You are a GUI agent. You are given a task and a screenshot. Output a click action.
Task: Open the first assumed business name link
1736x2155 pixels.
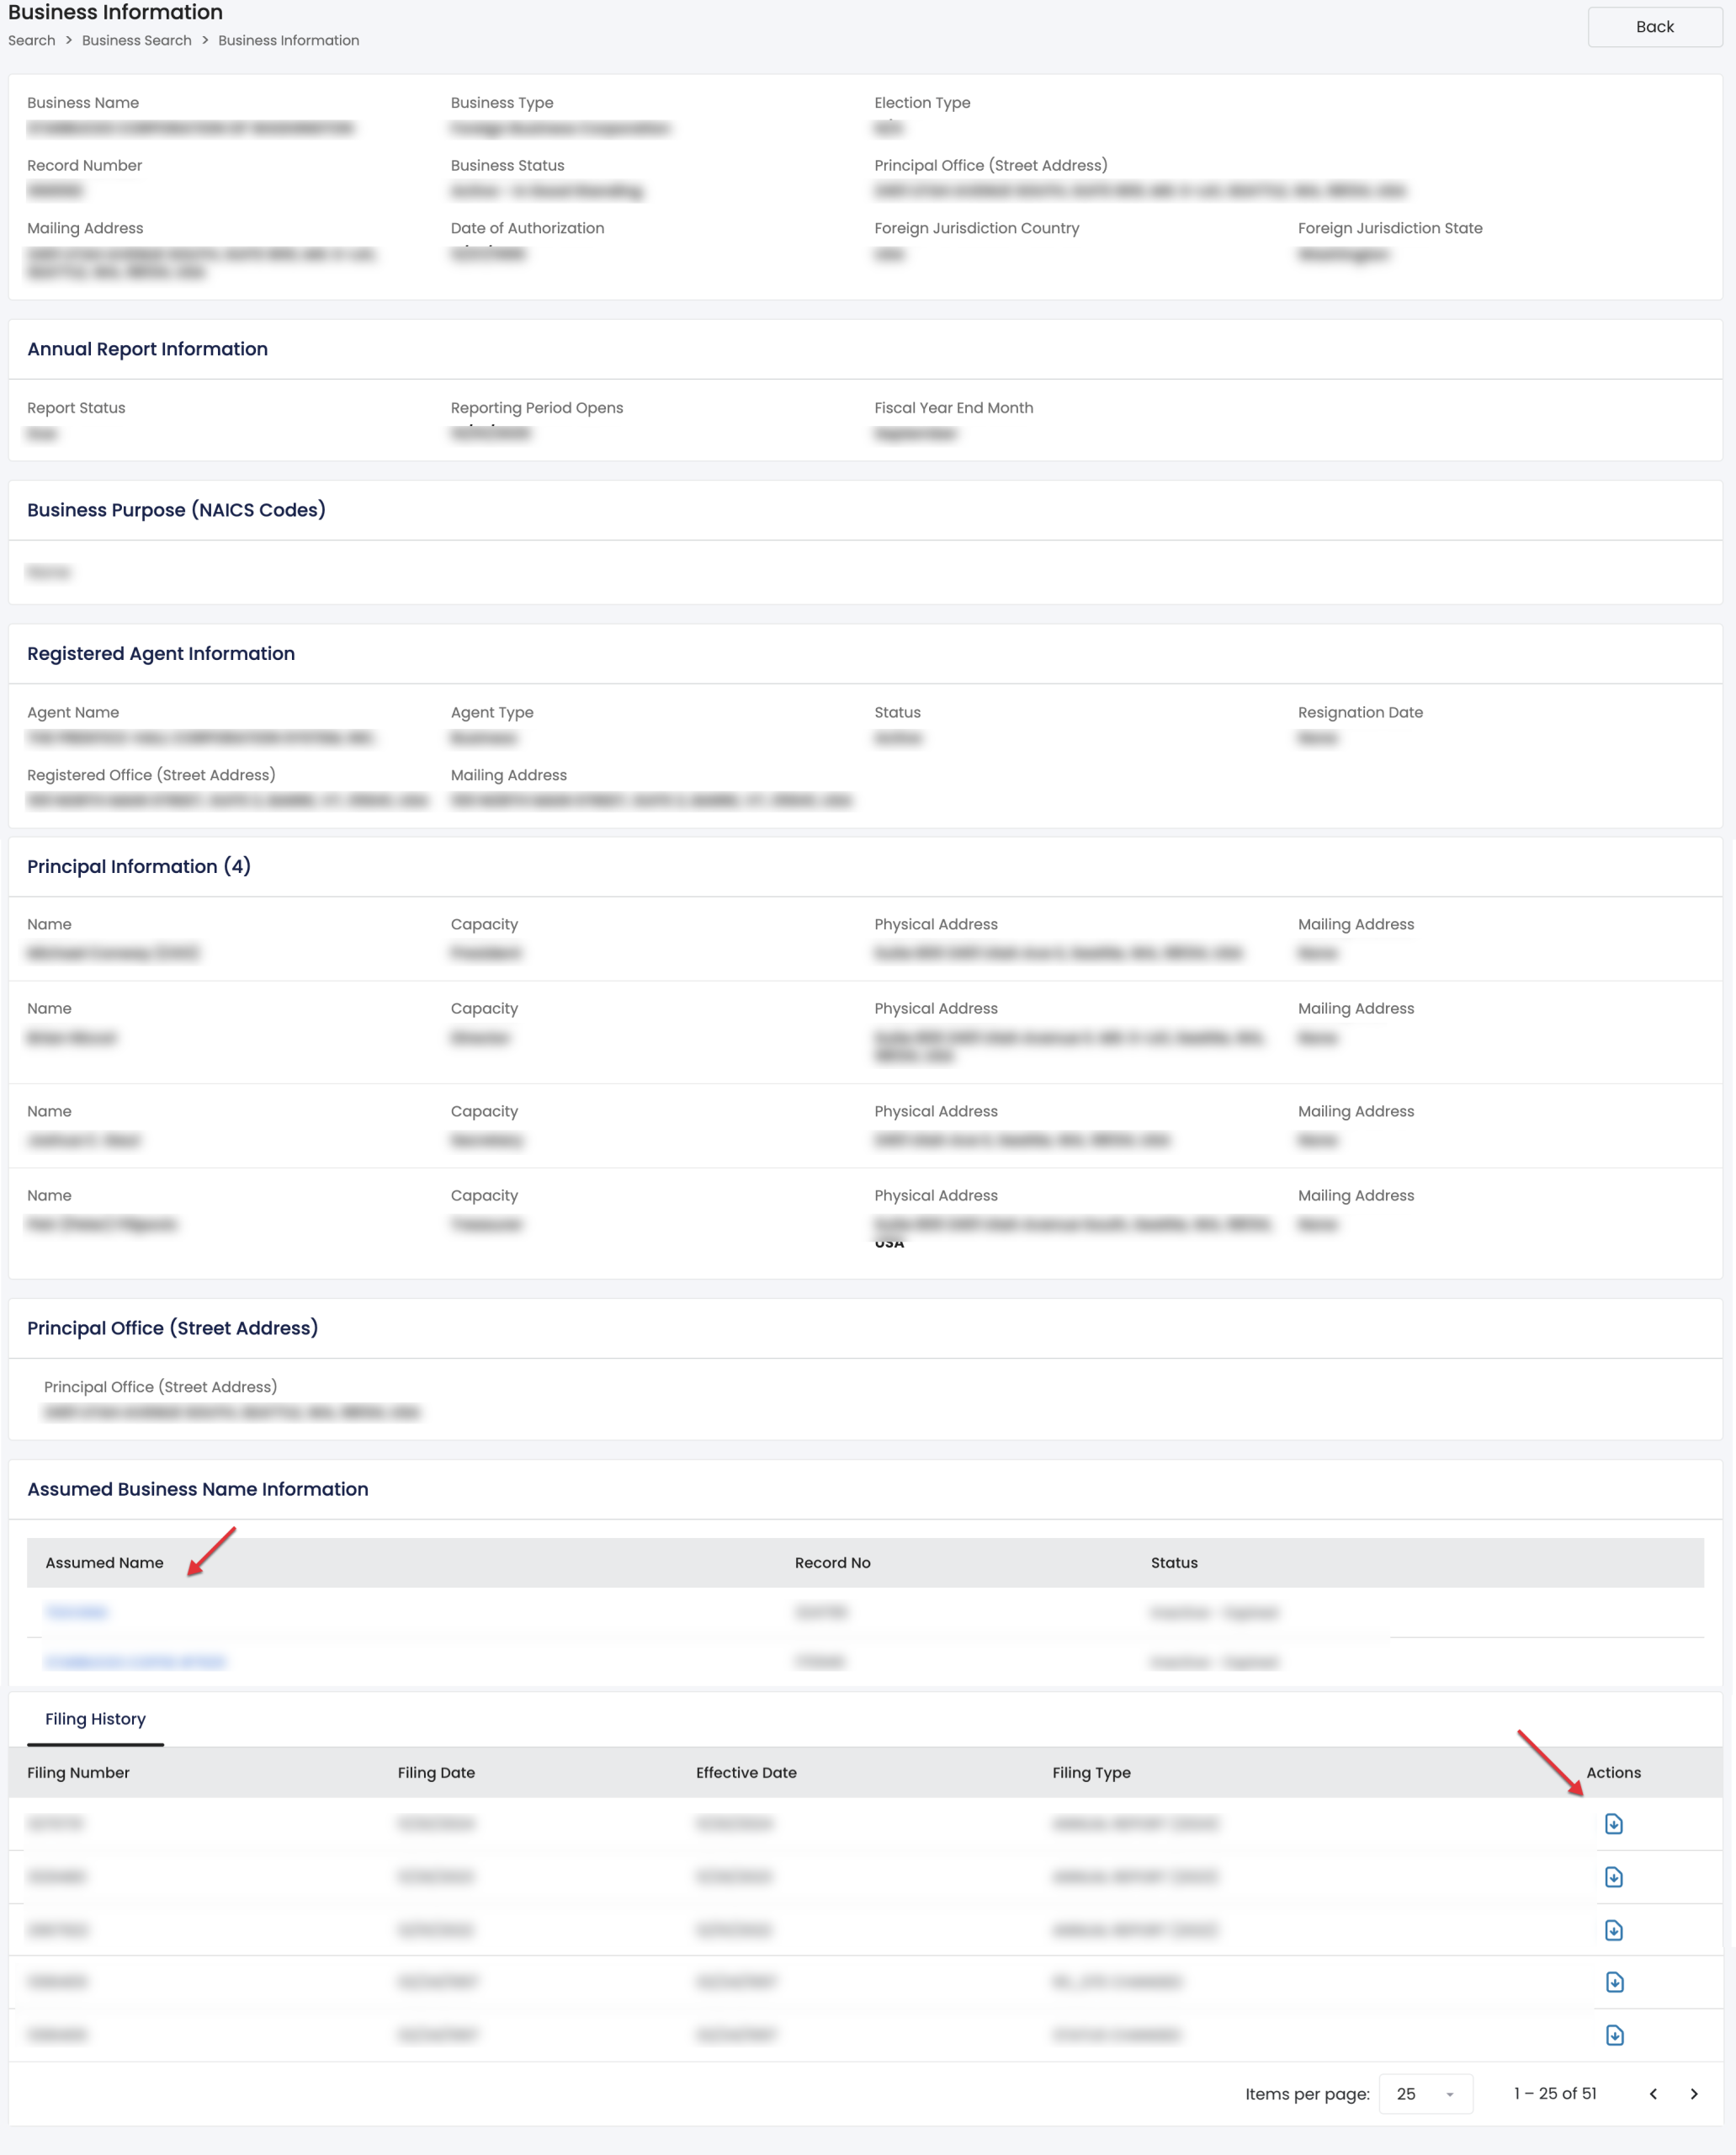click(76, 1612)
